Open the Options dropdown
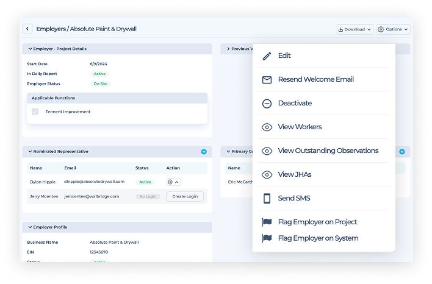This screenshot has width=432, height=284. 394,29
